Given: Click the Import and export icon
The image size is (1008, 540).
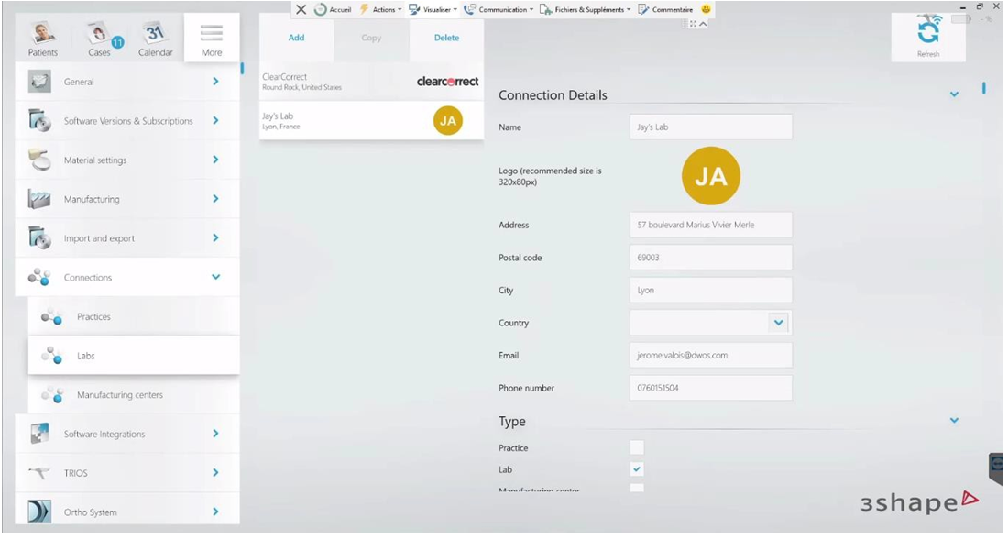Looking at the screenshot, I should click(x=39, y=238).
